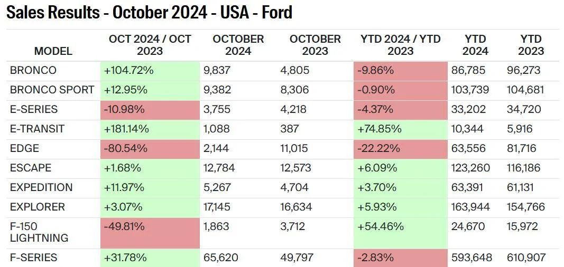Click the E-TRANSIT row label
This screenshot has height=267, width=564.
37,129
